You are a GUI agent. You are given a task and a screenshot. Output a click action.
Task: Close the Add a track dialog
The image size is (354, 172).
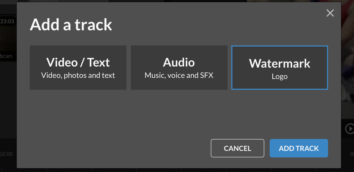pos(330,13)
